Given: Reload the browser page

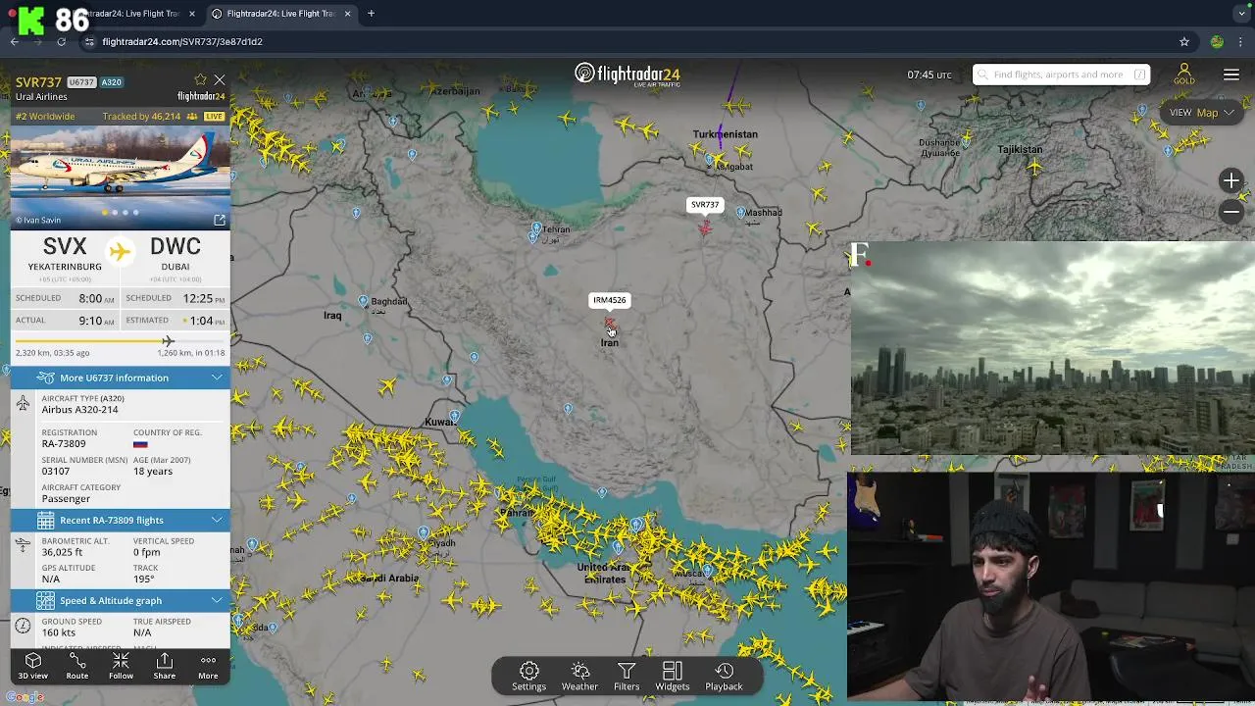Looking at the screenshot, I should [61, 41].
